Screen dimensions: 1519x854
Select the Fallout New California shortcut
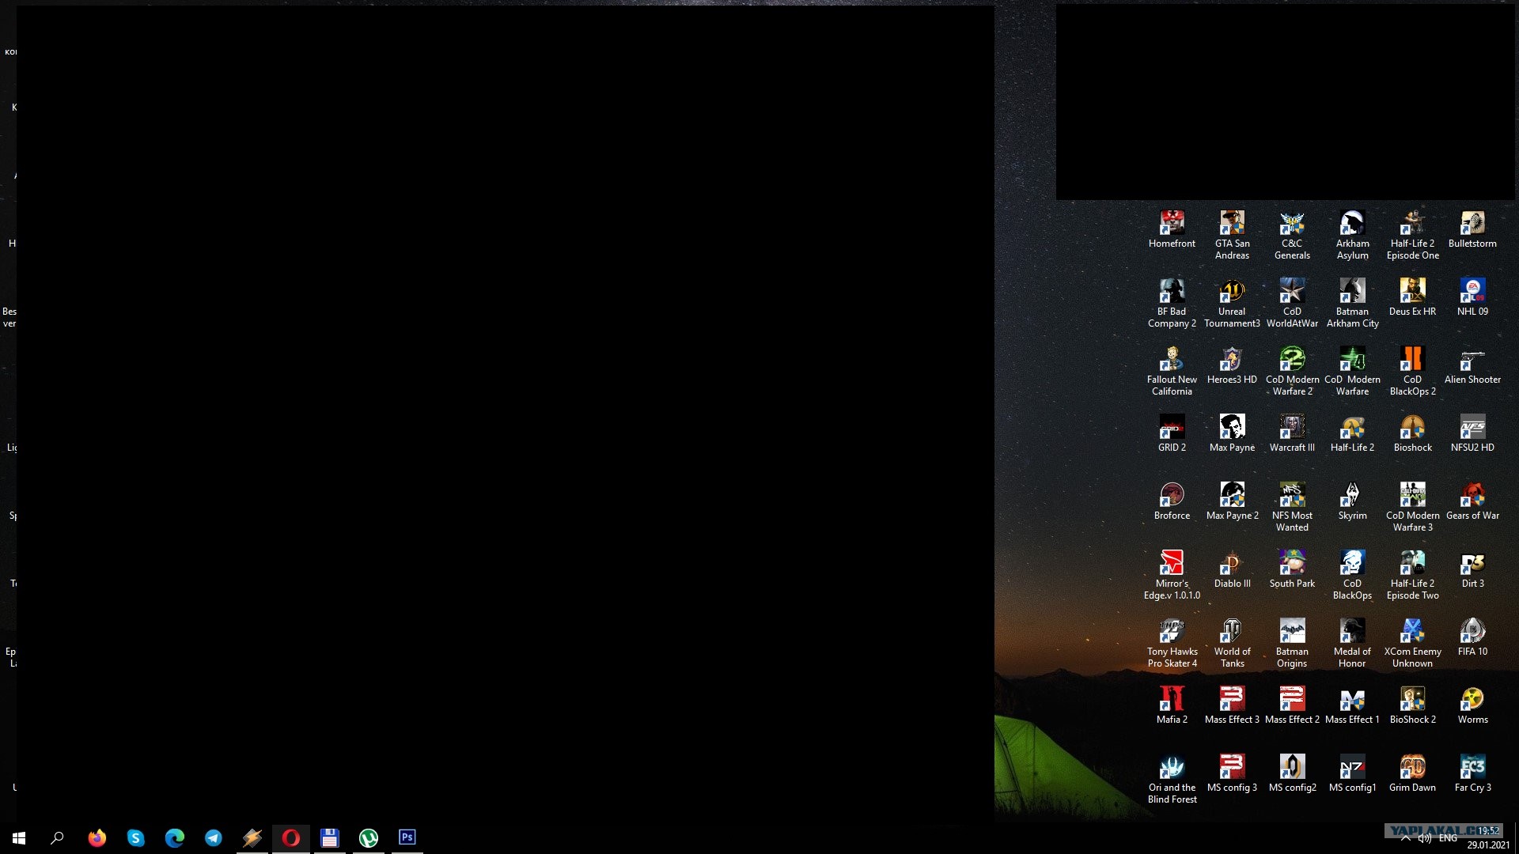pos(1172,371)
